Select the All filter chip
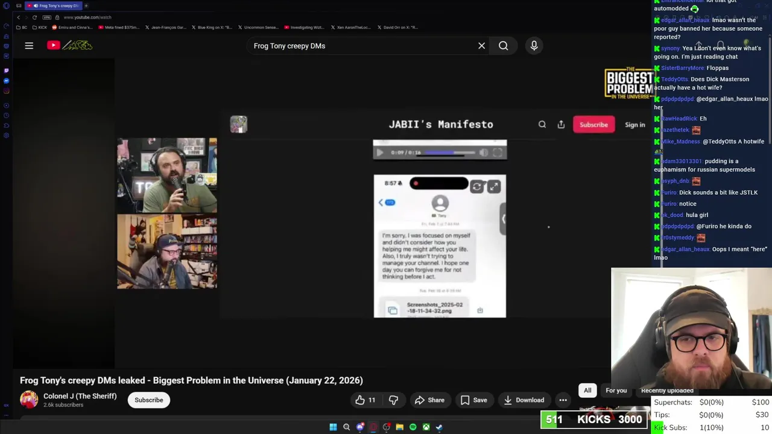The width and height of the screenshot is (772, 434). tap(587, 391)
